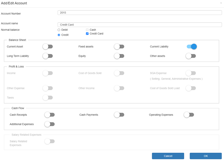The height and width of the screenshot is (162, 224).
Task: Confirm with the OK button
Action: (206, 156)
